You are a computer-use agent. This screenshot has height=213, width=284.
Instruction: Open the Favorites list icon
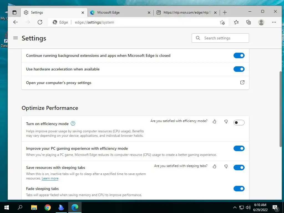point(236,22)
